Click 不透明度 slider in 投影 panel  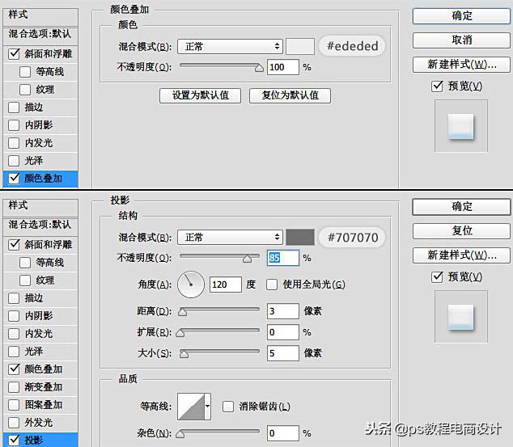[x=219, y=257]
